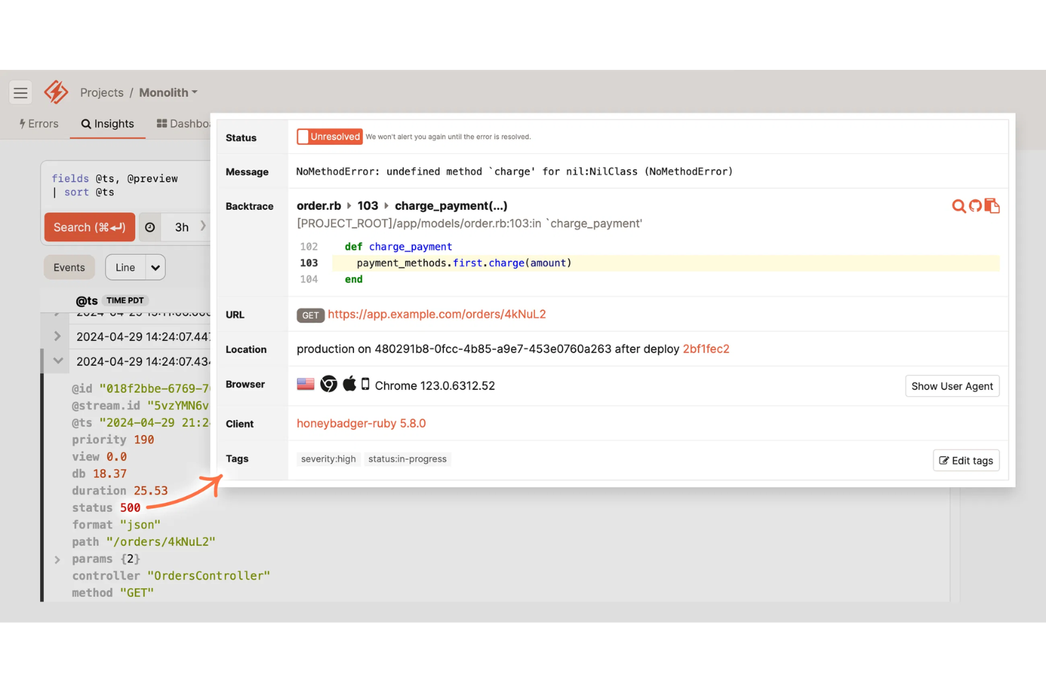Click the Edit tags button

(965, 460)
